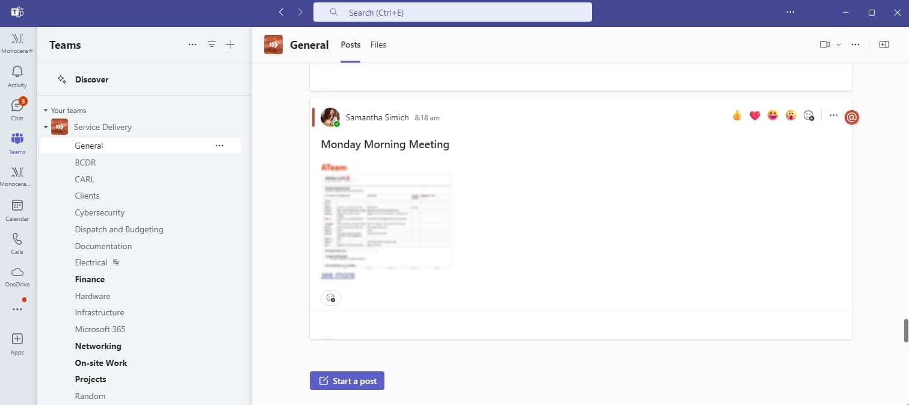Image resolution: width=909 pixels, height=405 pixels.
Task: Collapse the Service Delivery team
Action: click(x=46, y=127)
